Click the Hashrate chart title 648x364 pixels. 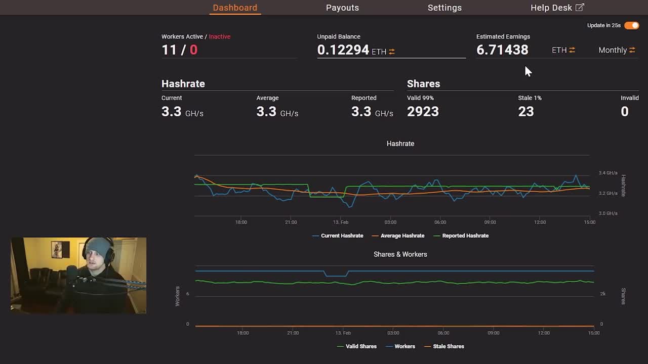pos(400,144)
